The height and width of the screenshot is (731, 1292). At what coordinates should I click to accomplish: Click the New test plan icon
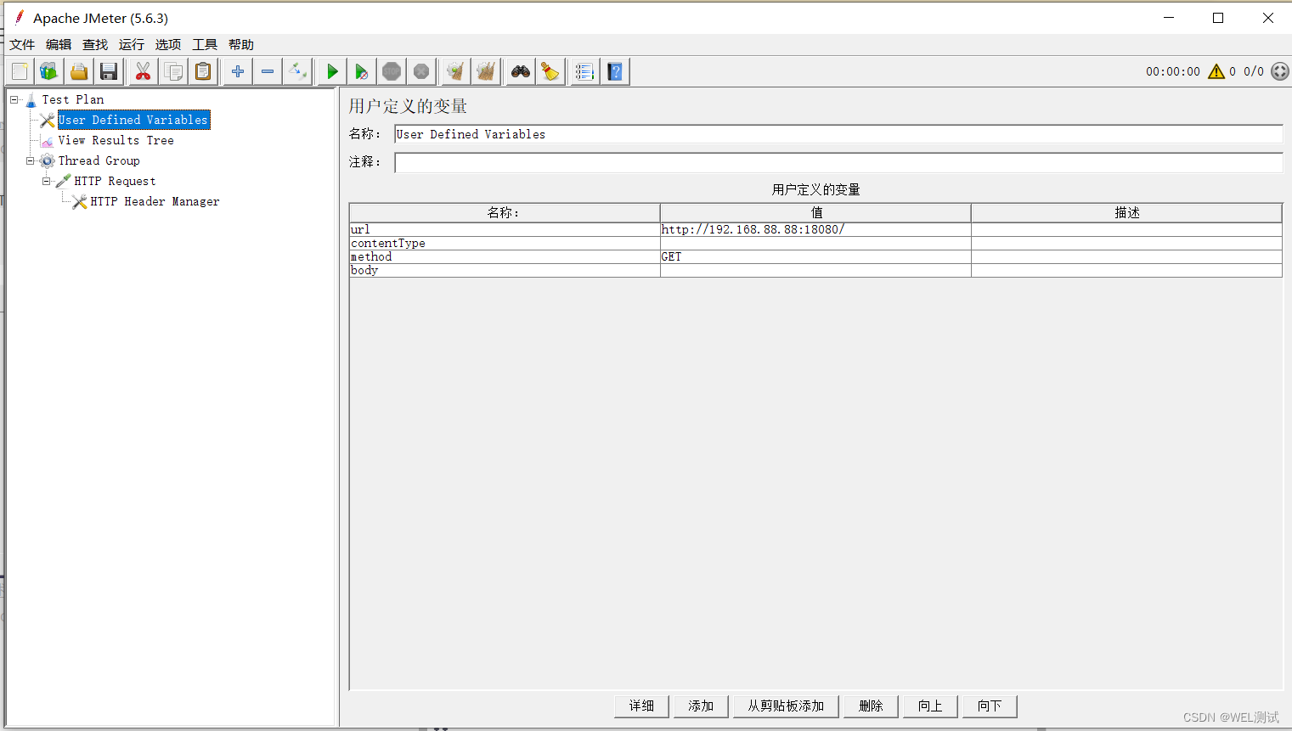pos(20,71)
